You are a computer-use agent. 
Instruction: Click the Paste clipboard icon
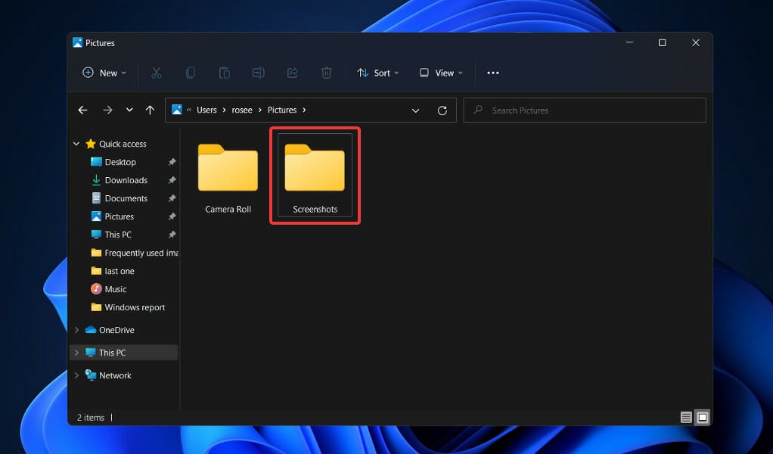(225, 73)
